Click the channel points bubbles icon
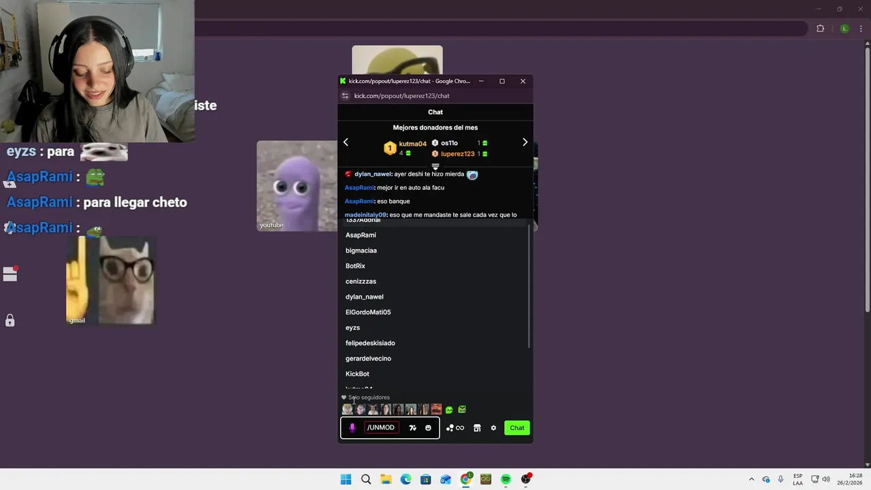Image resolution: width=871 pixels, height=490 pixels. [450, 428]
